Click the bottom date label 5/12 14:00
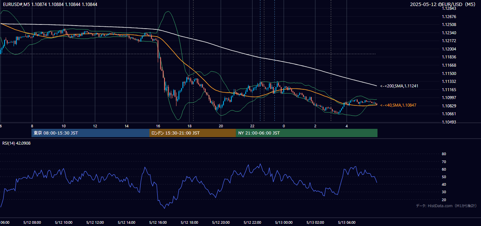Viewport: 481px width, 226px height. point(126,223)
